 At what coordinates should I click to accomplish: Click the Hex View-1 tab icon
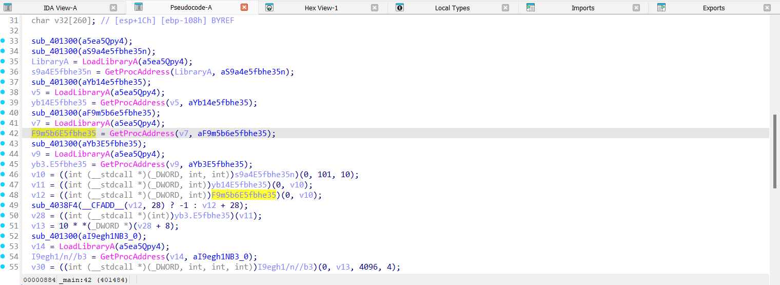click(x=269, y=8)
